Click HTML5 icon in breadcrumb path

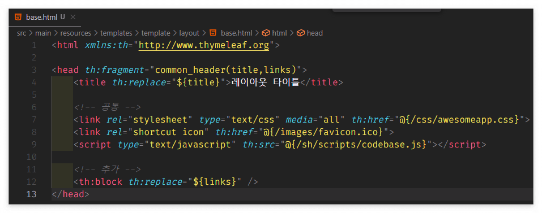pos(213,33)
